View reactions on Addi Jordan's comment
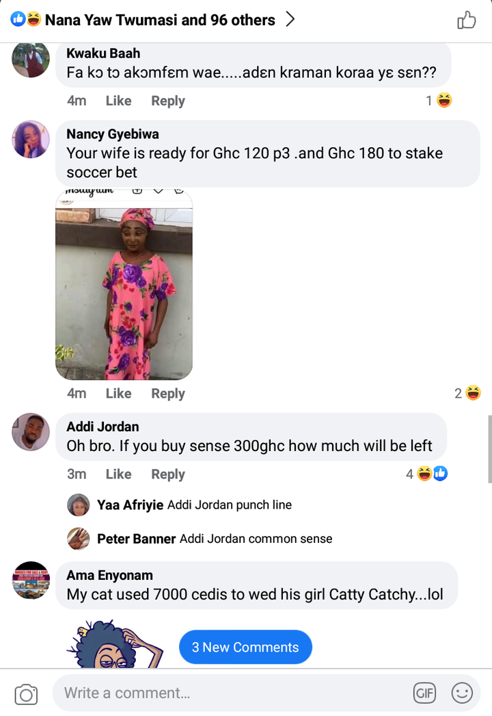492x716 pixels. pyautogui.click(x=427, y=474)
